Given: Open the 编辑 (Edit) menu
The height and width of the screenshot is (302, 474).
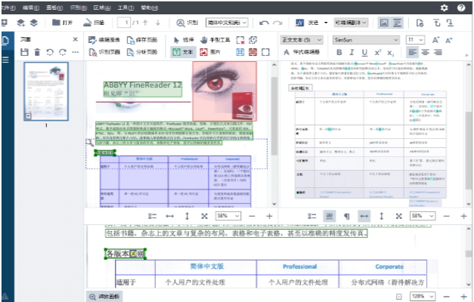Looking at the screenshot, I should [x=31, y=8].
